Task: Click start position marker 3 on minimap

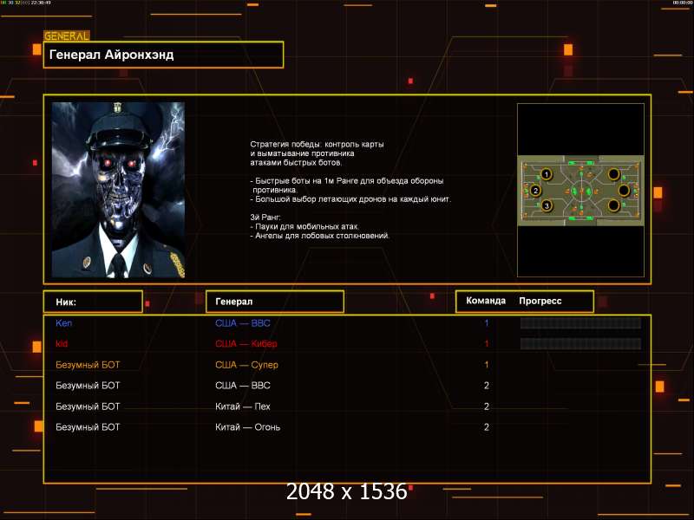Action: point(547,205)
